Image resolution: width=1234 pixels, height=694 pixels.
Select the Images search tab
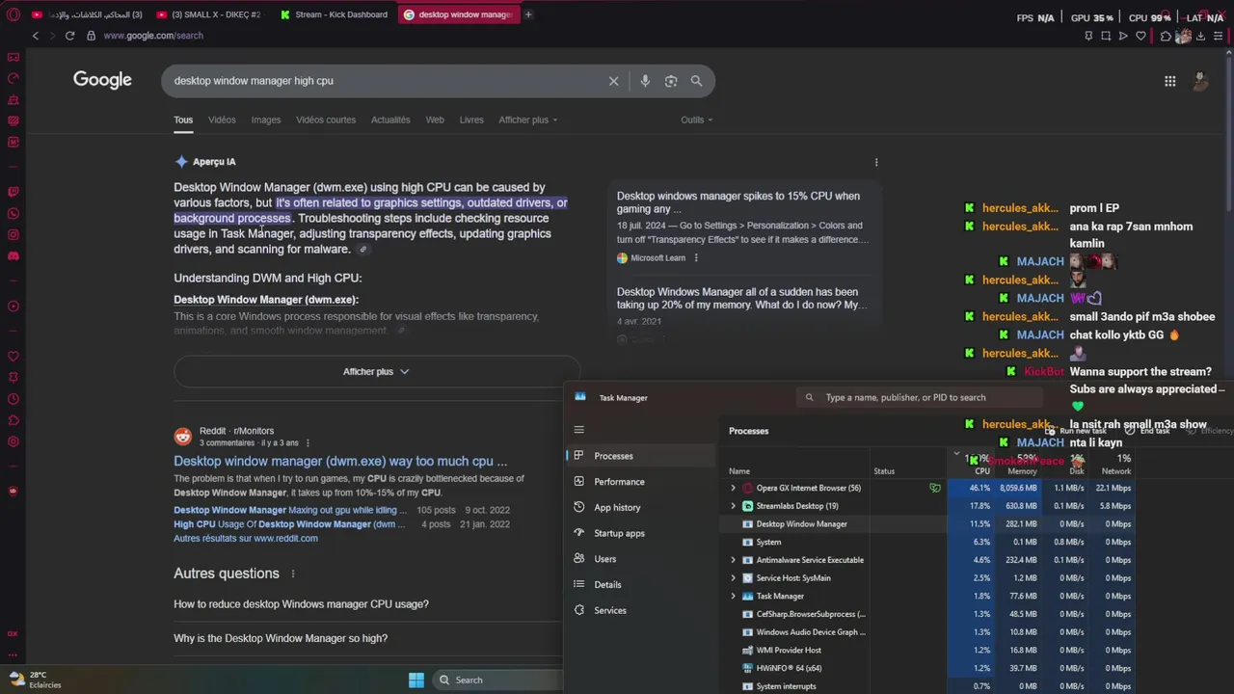266,120
